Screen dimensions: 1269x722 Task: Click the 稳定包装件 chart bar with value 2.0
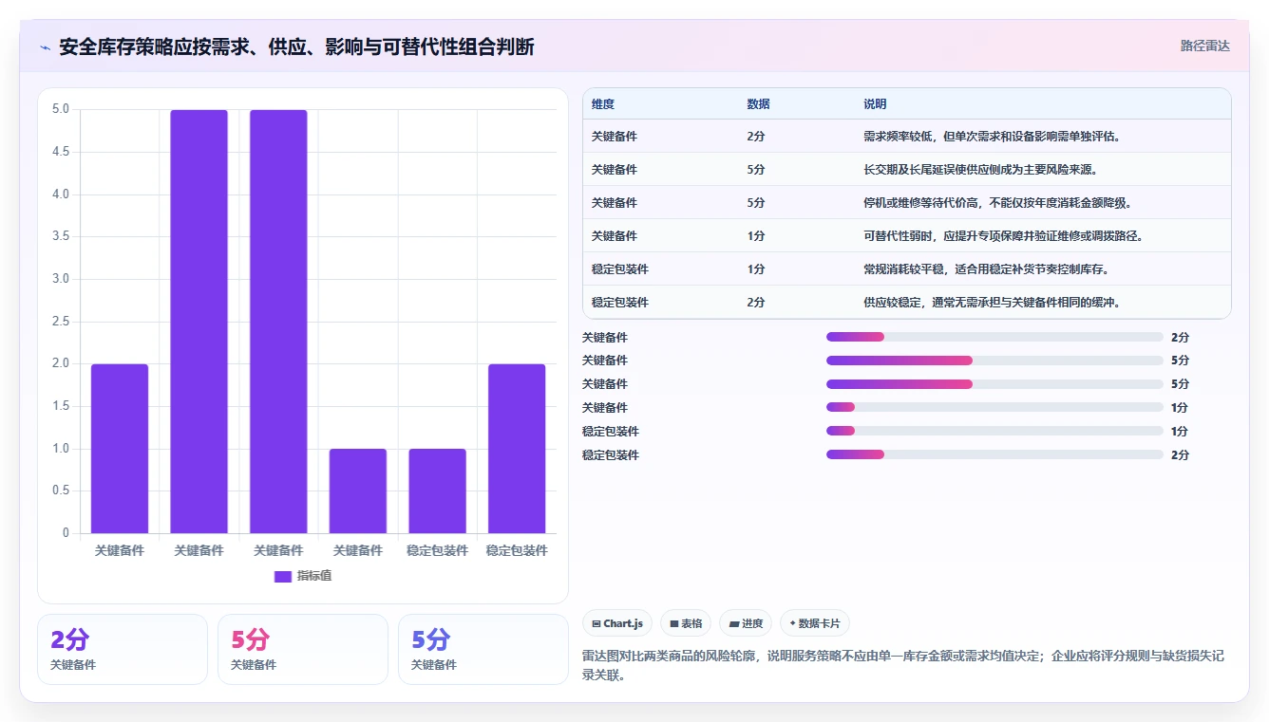pos(517,449)
